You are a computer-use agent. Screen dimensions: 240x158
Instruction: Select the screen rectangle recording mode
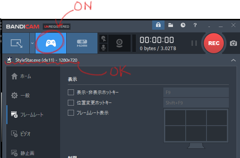click(x=16, y=43)
